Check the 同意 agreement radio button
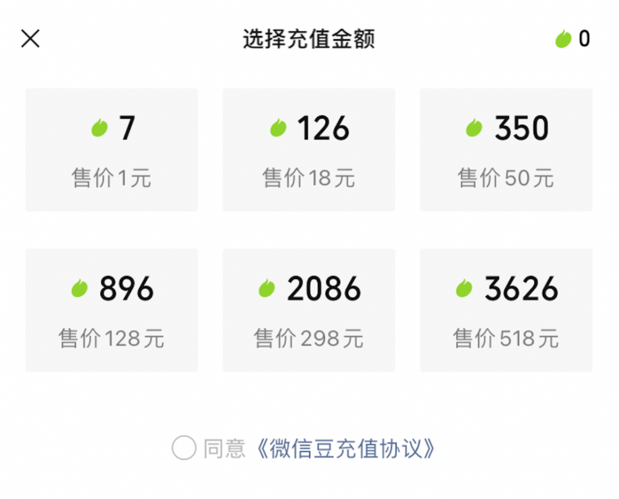 (x=184, y=448)
